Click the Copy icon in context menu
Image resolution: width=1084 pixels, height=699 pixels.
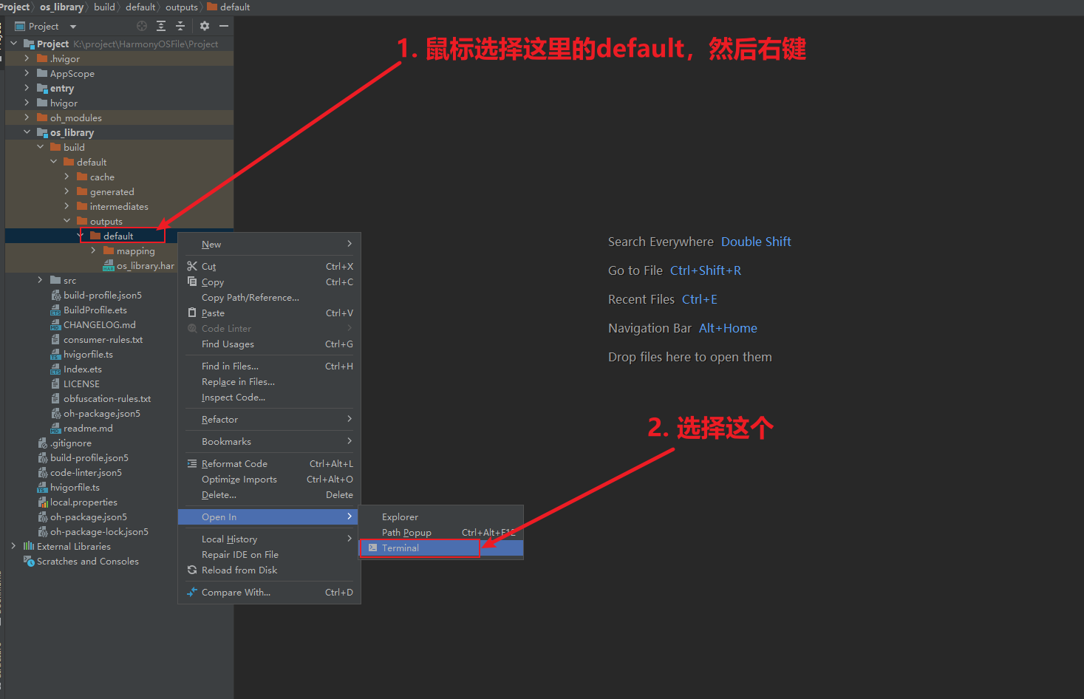pos(192,282)
